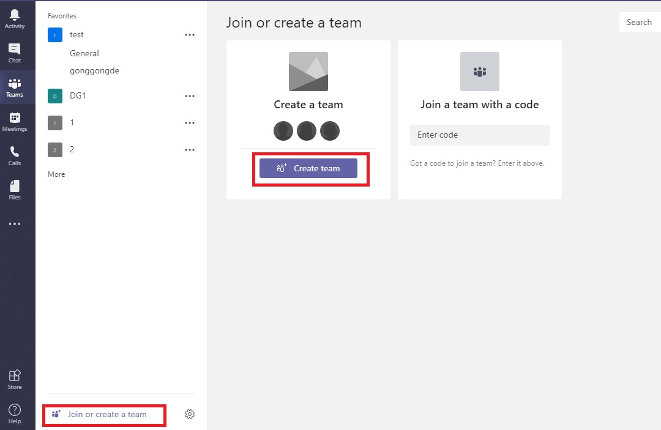Open more options for team 2
Screen dimensions: 661x430
point(190,150)
